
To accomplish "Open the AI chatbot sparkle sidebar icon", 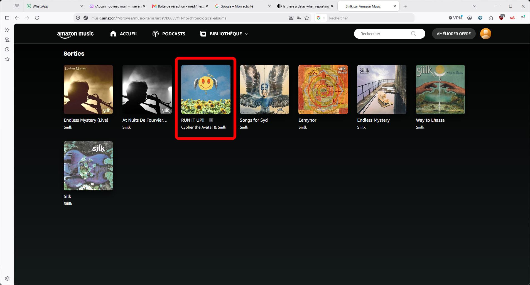I will point(7,30).
